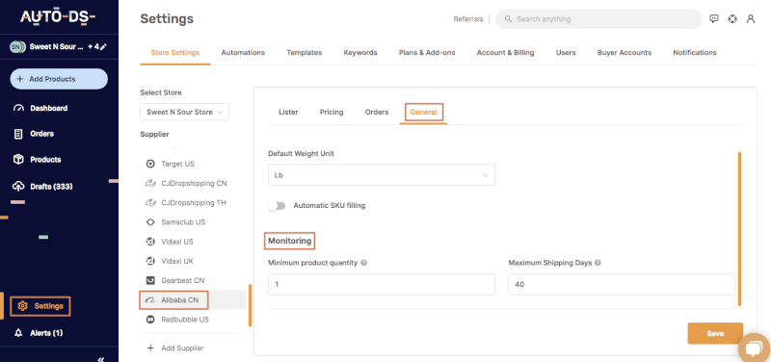Click the help icon beside Minimum product quantity
The width and height of the screenshot is (771, 362).
[x=364, y=263]
